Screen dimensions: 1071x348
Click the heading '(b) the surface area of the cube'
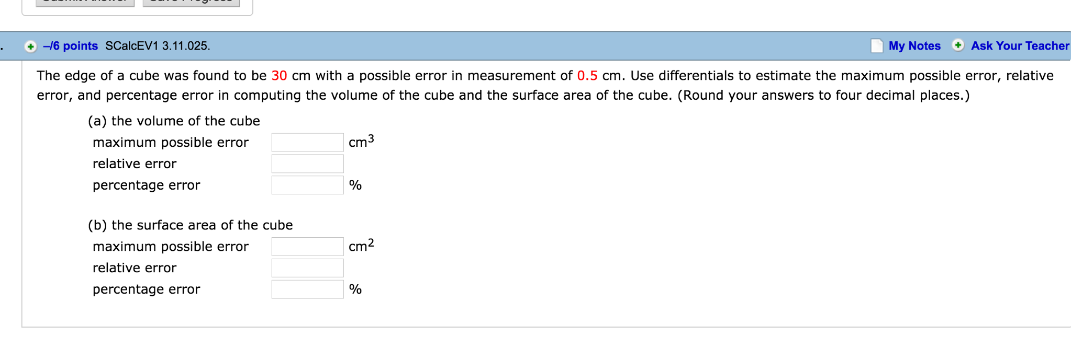(190, 225)
